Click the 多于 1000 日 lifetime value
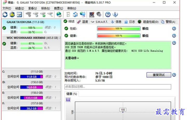 click(104, 77)
